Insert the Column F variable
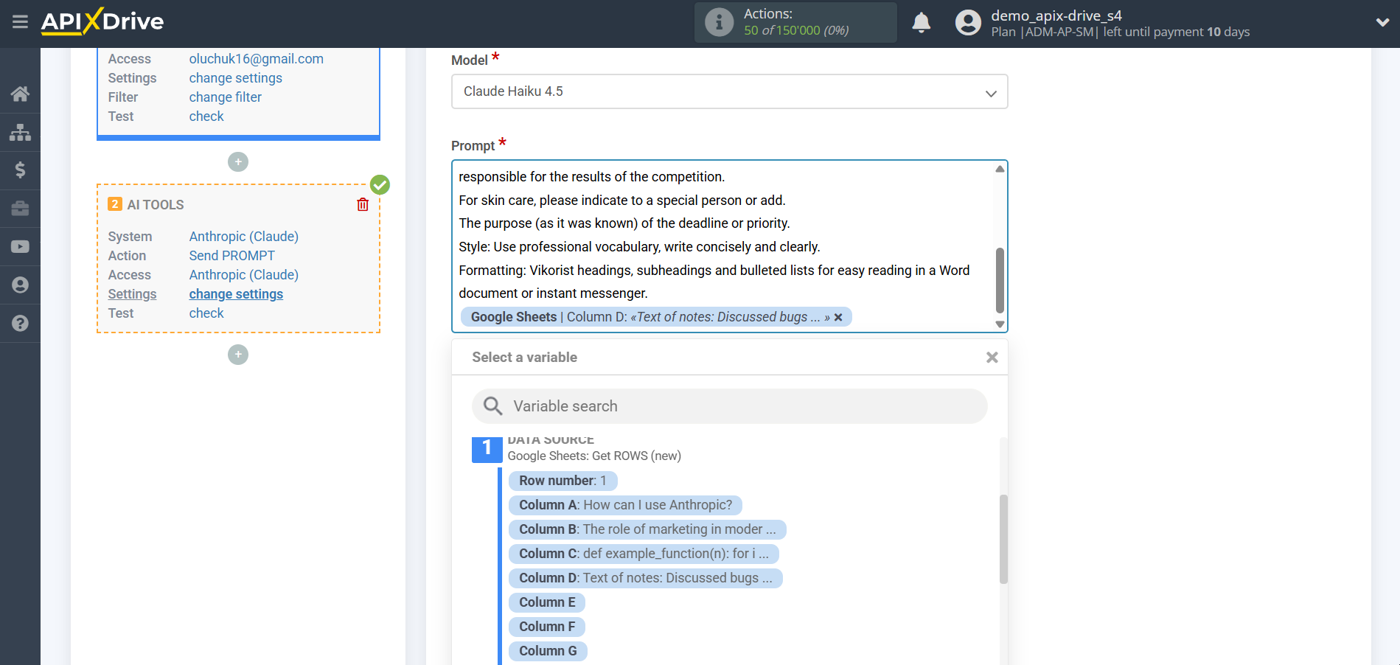Viewport: 1400px width, 665px height. pos(547,627)
